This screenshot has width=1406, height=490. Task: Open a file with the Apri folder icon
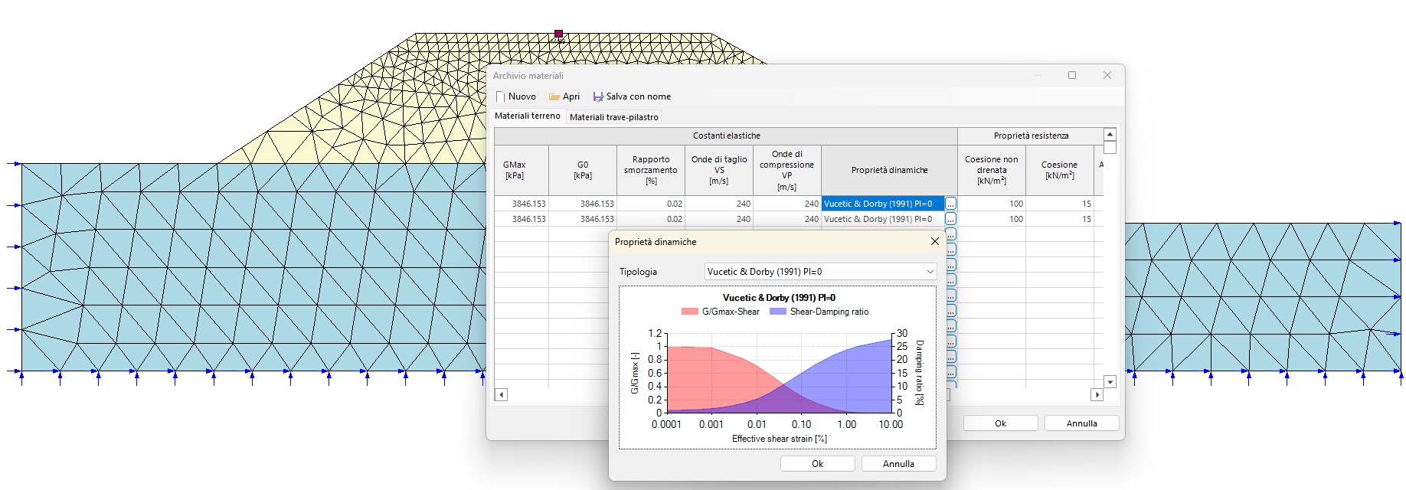[x=554, y=96]
